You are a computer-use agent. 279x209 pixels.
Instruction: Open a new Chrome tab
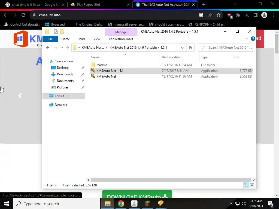204,5
